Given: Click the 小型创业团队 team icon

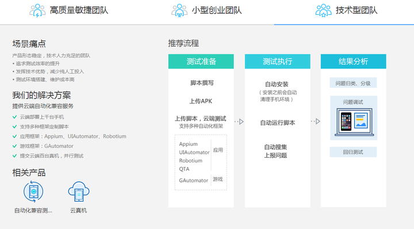Looking at the screenshot, I should [x=179, y=10].
